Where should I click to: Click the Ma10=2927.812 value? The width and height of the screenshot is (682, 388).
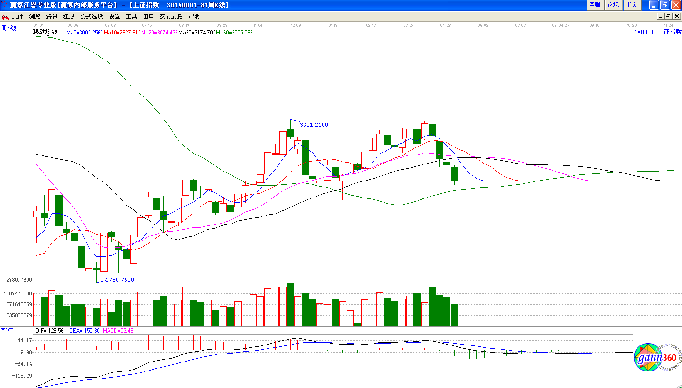(x=122, y=33)
